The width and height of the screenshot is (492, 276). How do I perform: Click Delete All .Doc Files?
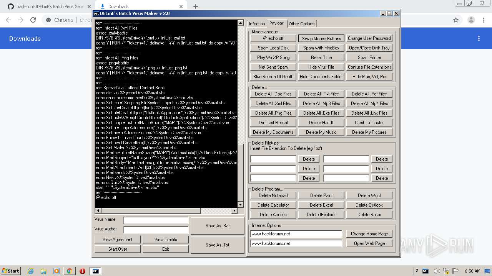273,94
